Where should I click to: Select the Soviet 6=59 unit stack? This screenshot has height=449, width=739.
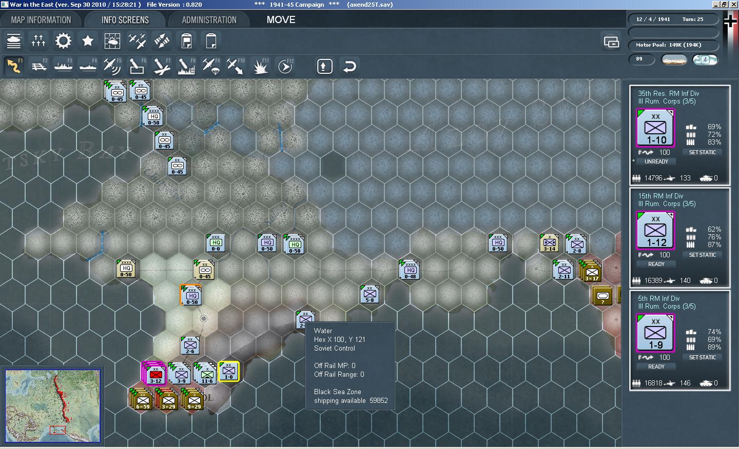click(142, 399)
